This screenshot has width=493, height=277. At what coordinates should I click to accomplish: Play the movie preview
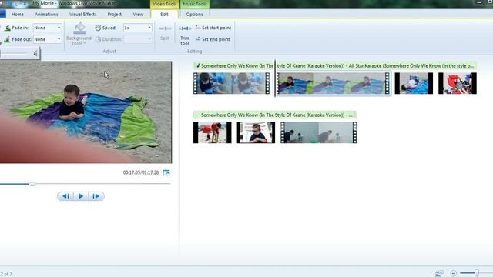(81, 196)
